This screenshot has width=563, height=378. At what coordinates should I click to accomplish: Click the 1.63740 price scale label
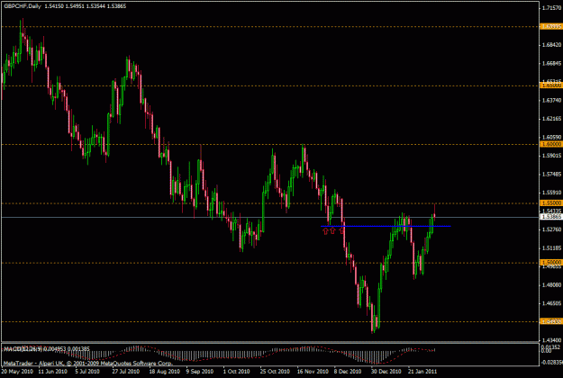click(552, 101)
